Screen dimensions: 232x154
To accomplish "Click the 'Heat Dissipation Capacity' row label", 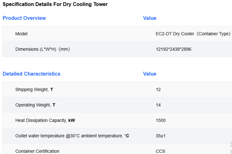I will coord(41,120).
